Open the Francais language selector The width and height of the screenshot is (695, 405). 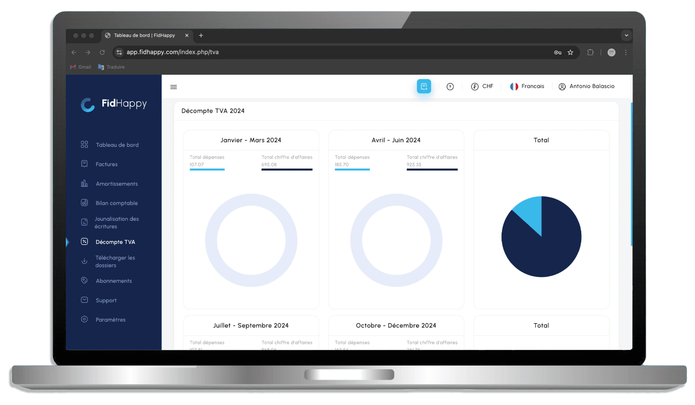[527, 86]
